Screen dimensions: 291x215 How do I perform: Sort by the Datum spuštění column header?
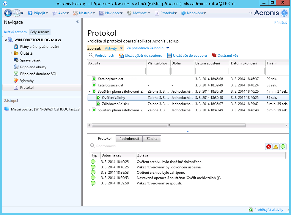coord(212,63)
